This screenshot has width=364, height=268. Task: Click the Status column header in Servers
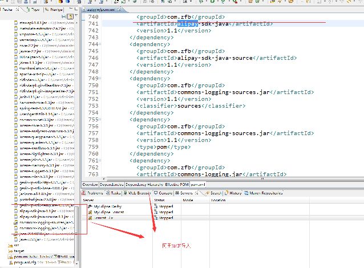click(160, 200)
